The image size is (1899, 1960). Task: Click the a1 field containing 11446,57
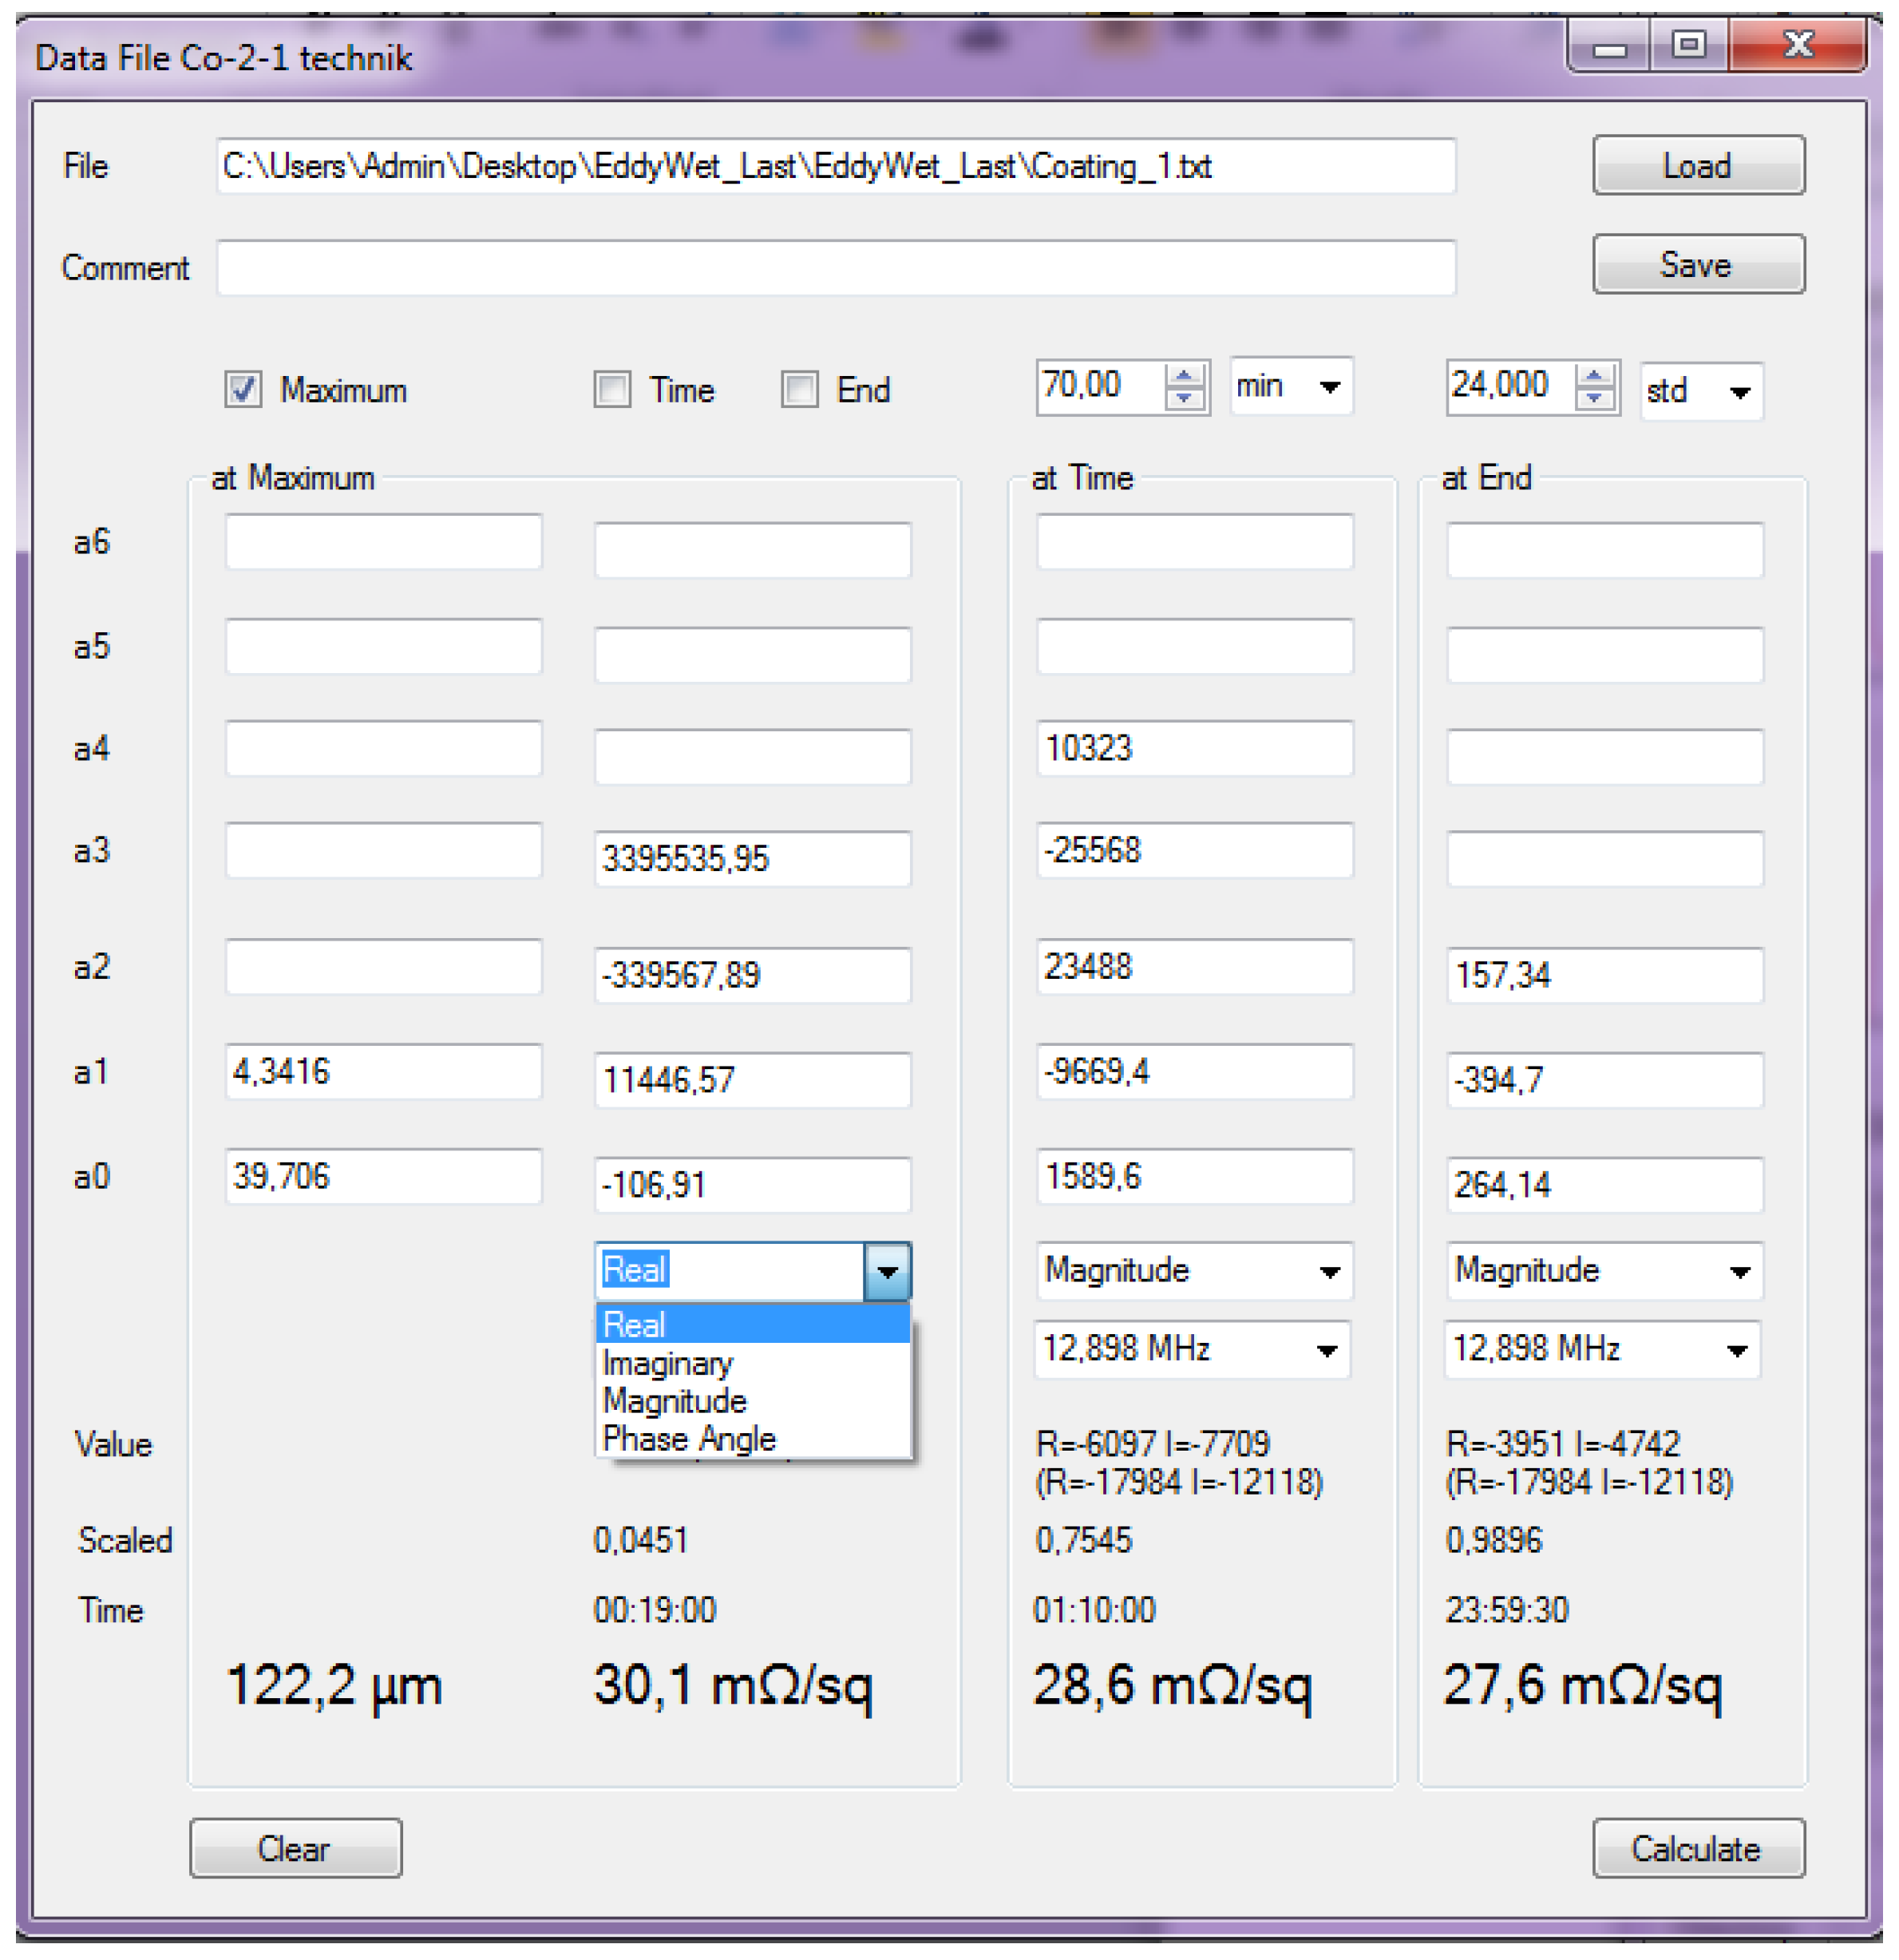pos(753,1080)
